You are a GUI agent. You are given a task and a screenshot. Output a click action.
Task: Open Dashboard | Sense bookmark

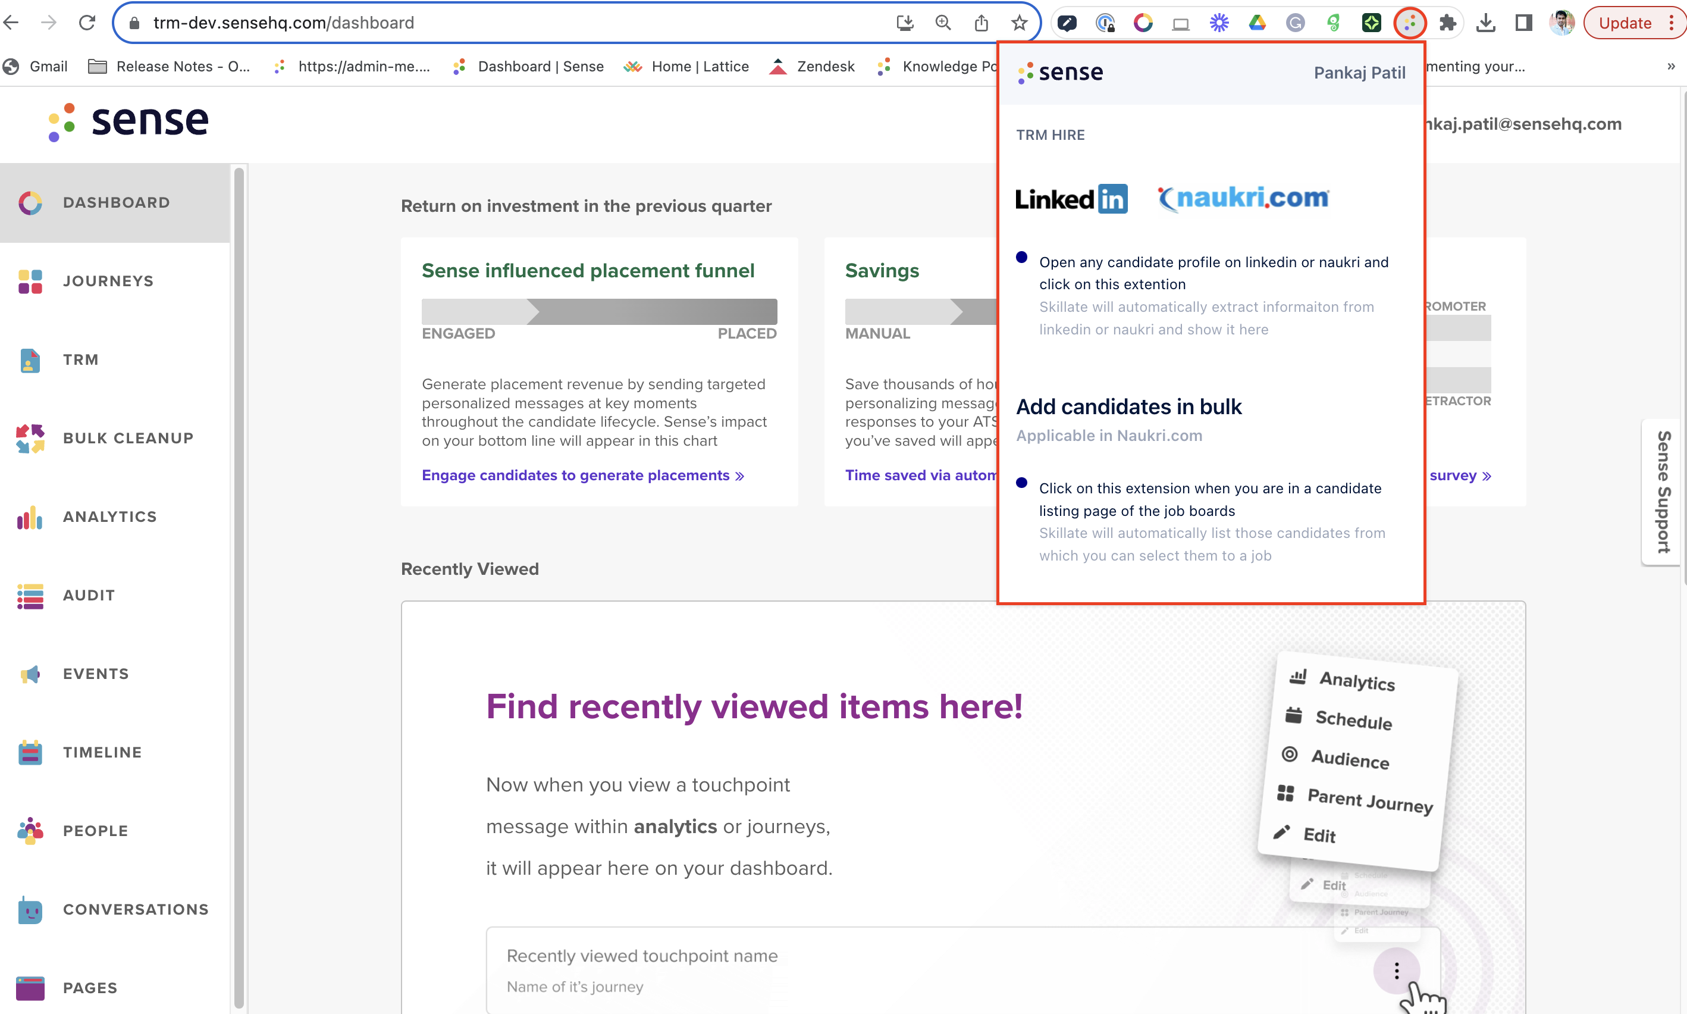529,66
